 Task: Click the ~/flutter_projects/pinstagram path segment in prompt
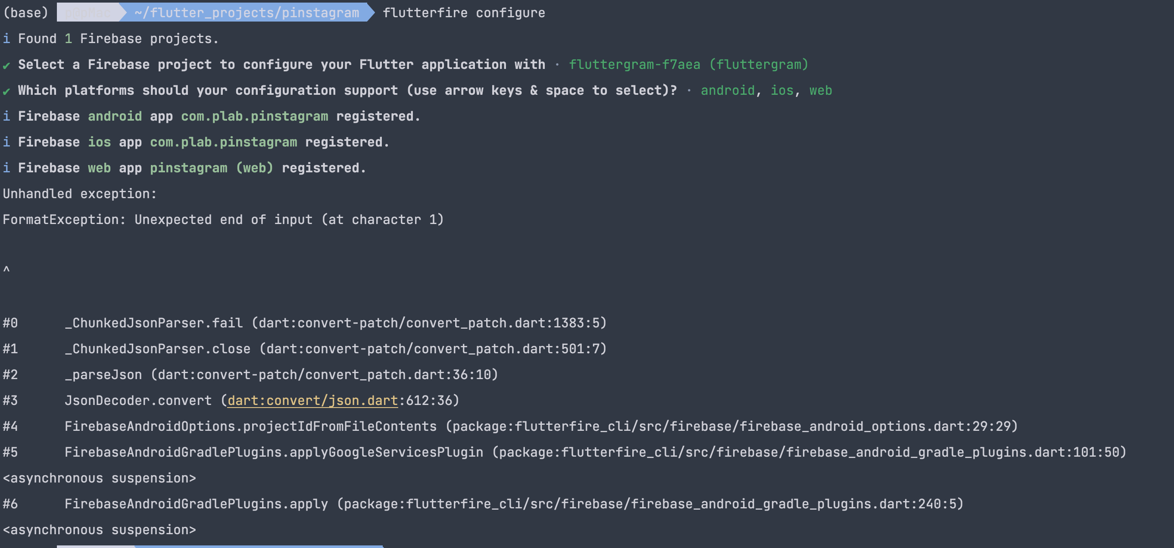point(247,12)
